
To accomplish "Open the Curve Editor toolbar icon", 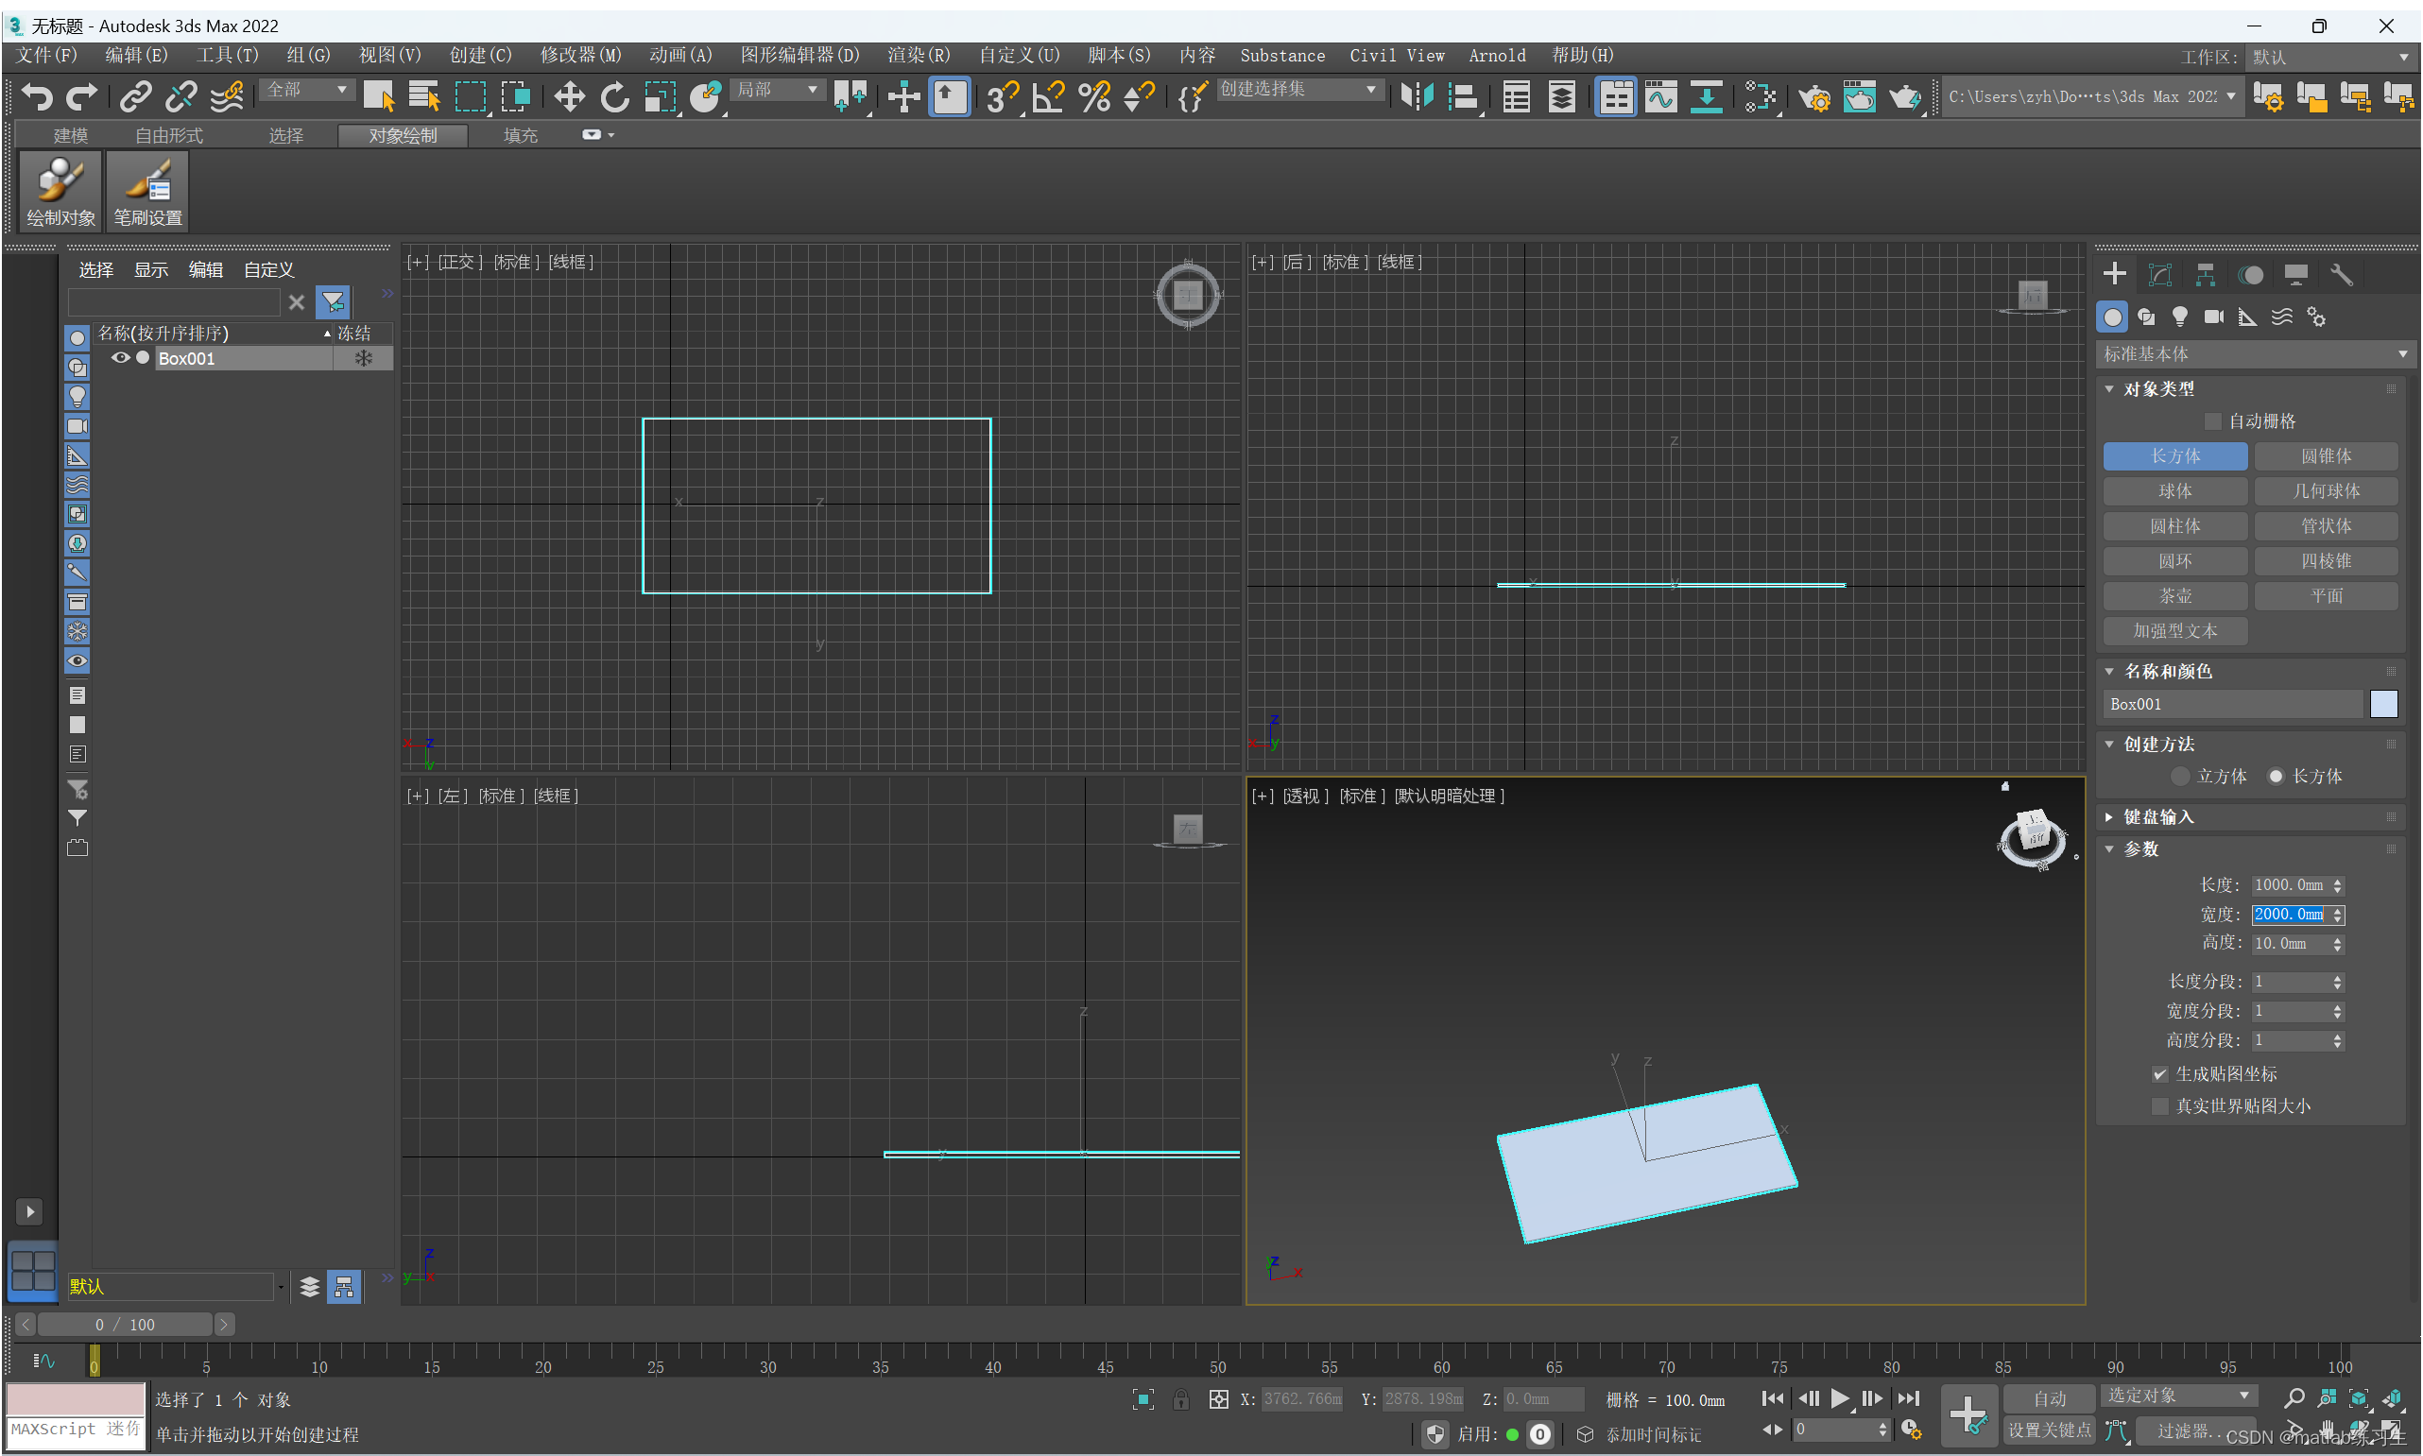I will [1660, 96].
